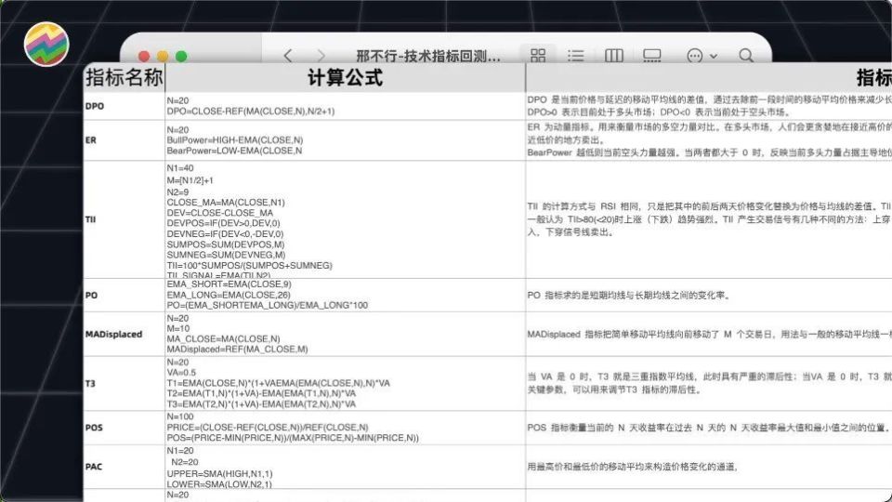Click the CLOSE_MA=MA(CLOSE,N1) formula line
The width and height of the screenshot is (892, 502).
[226, 202]
